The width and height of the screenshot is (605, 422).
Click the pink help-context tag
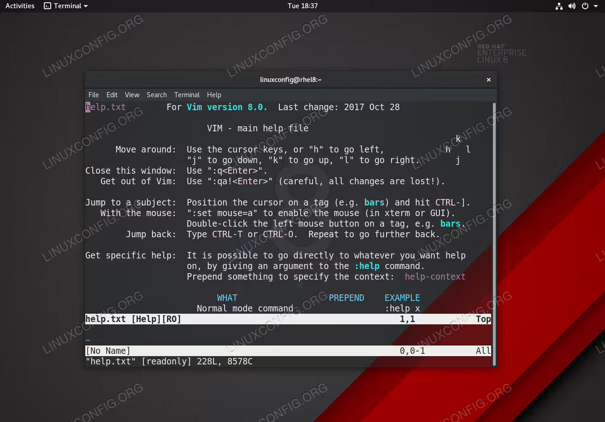coord(435,276)
